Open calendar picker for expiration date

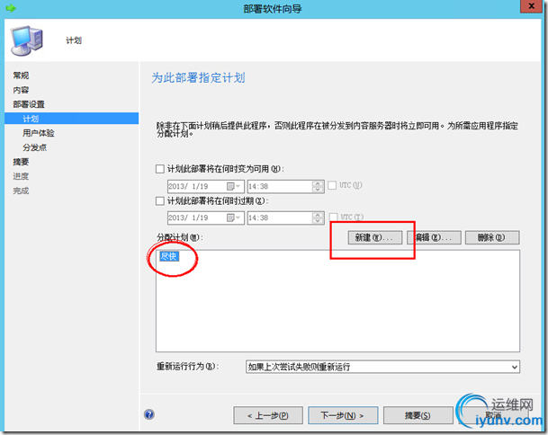233,217
